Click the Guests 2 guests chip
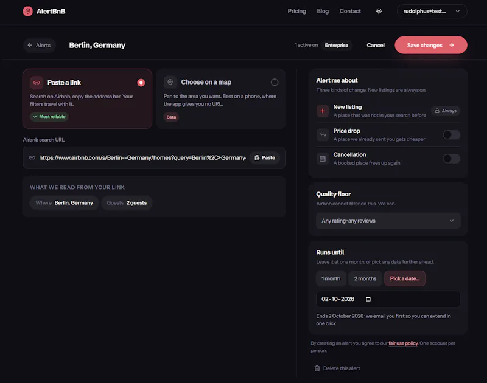This screenshot has height=383, width=487. click(x=127, y=203)
